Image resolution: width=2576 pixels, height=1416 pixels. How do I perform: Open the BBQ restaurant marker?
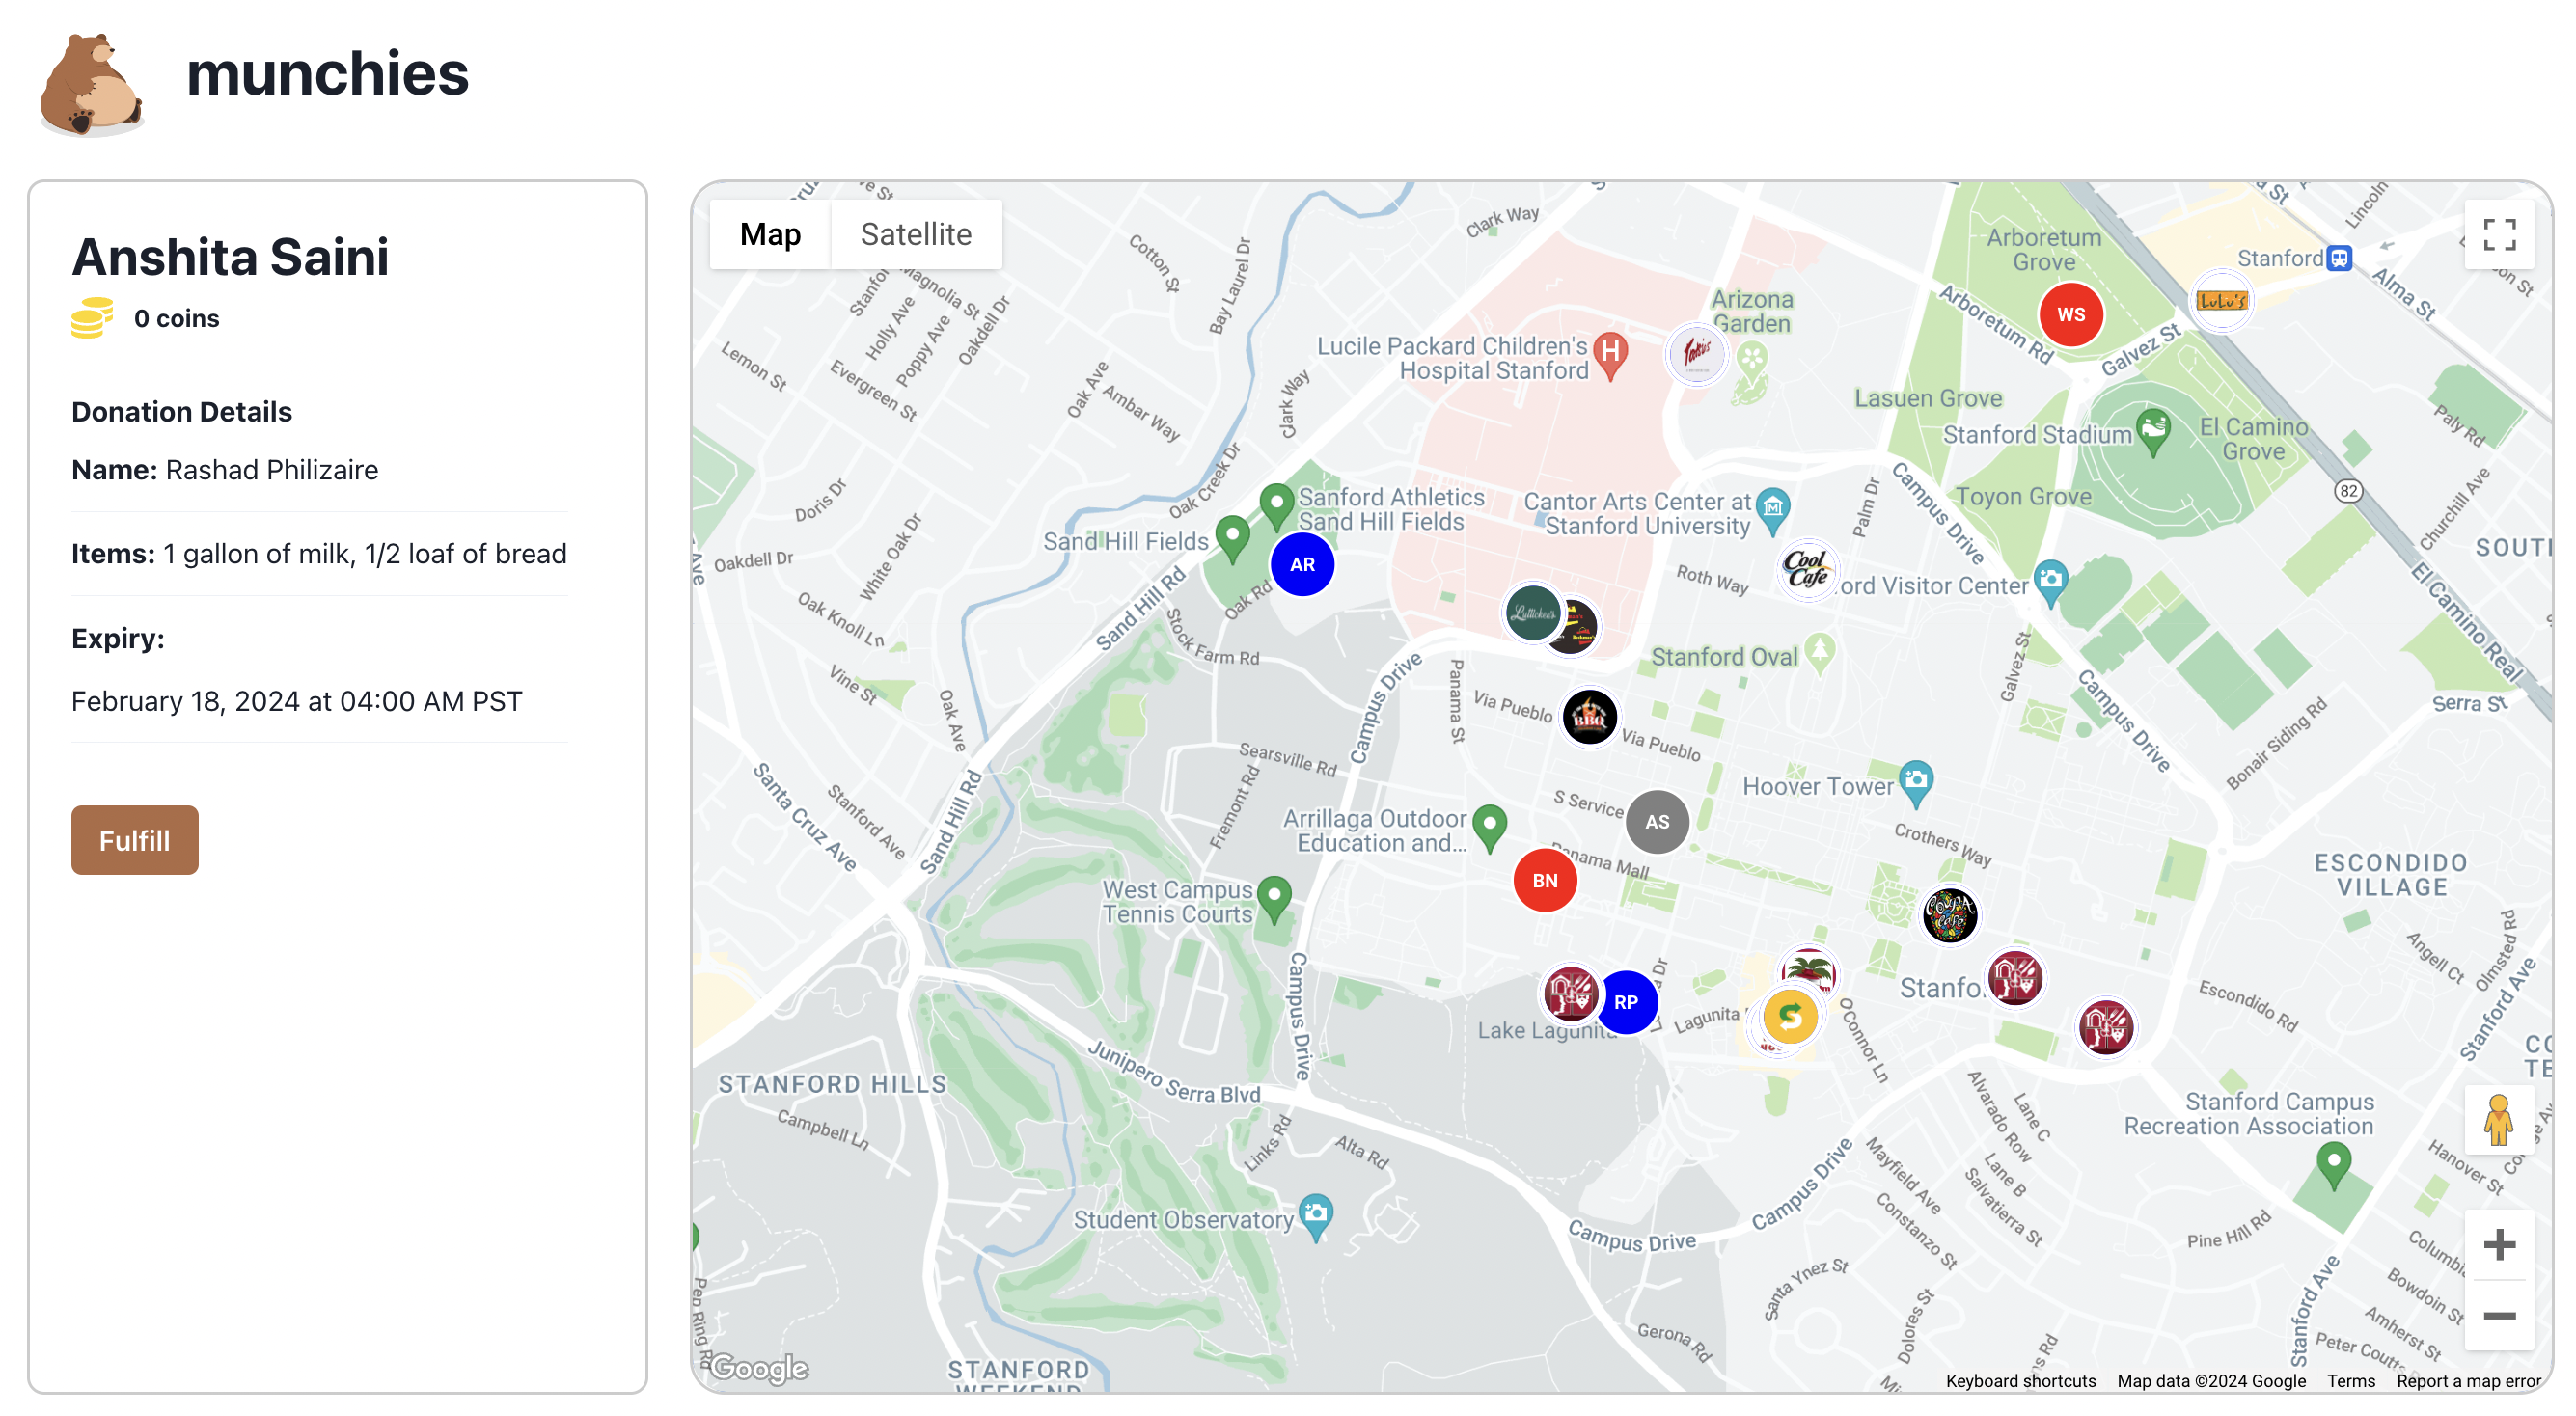[x=1589, y=717]
